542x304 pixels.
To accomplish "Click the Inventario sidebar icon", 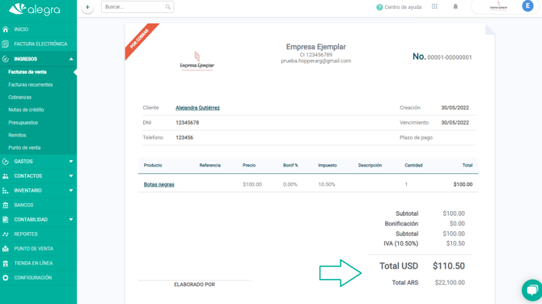I will pyautogui.click(x=5, y=191).
